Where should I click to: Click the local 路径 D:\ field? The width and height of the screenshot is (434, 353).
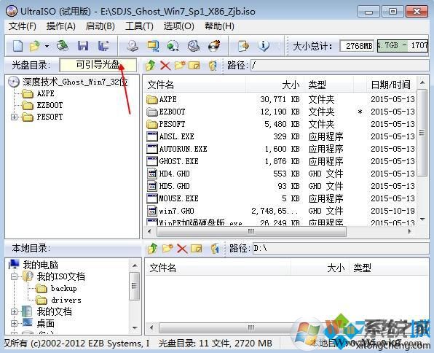click(x=341, y=248)
